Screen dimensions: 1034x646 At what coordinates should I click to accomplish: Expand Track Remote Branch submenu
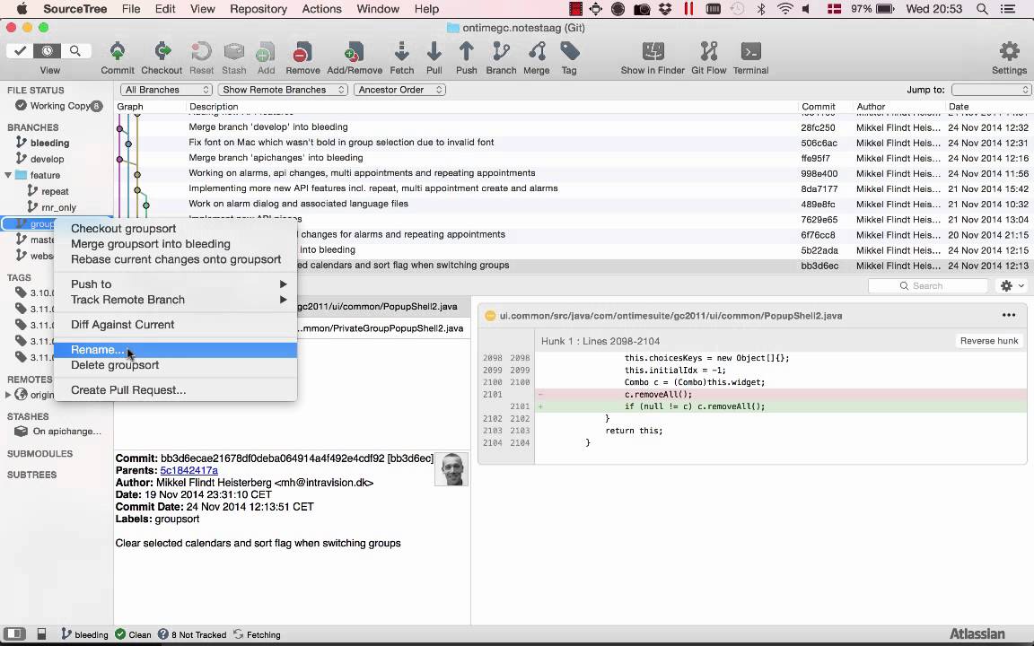pyautogui.click(x=175, y=300)
